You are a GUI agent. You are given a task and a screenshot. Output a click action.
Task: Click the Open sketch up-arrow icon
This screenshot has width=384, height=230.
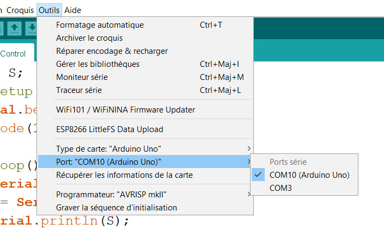tap(14, 28)
